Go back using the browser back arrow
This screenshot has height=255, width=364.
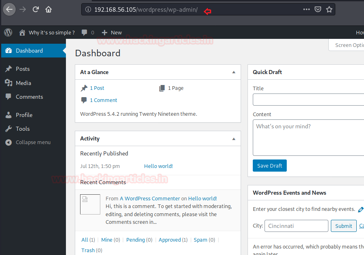point(9,9)
